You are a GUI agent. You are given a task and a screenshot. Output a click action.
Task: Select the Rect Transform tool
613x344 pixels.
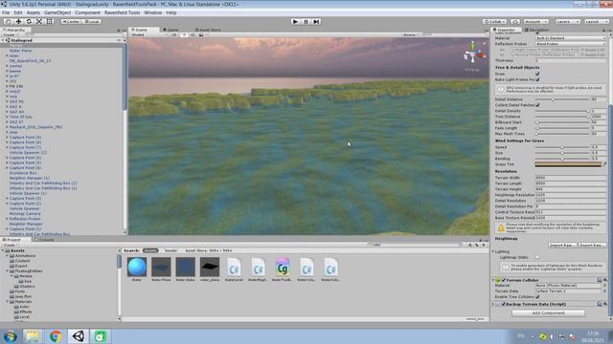(x=50, y=21)
